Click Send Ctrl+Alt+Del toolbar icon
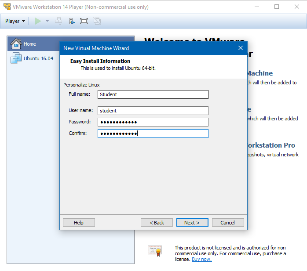This screenshot has height=271, width=307. 58,21
